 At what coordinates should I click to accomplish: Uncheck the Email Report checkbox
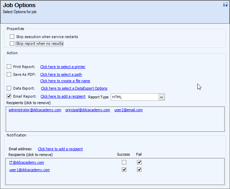[x=9, y=96]
